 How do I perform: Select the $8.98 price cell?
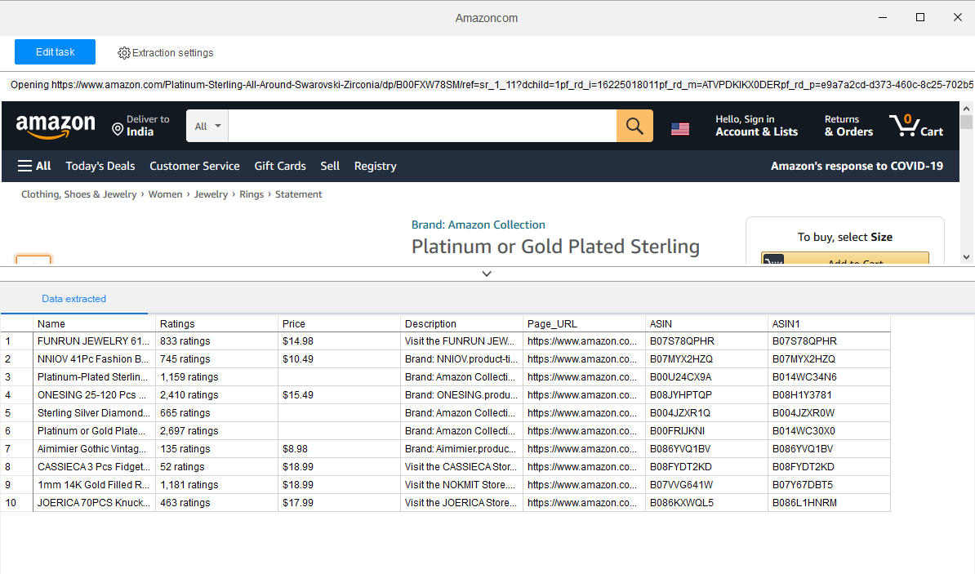tap(339, 449)
